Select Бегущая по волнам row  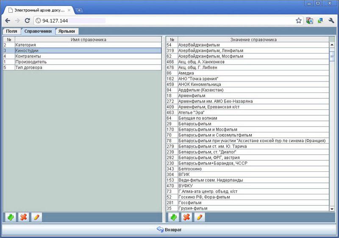247,118
